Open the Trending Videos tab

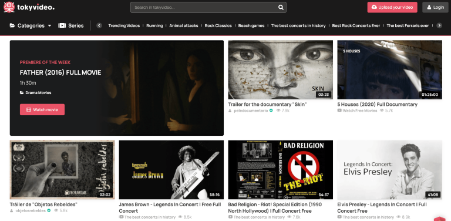coord(124,26)
